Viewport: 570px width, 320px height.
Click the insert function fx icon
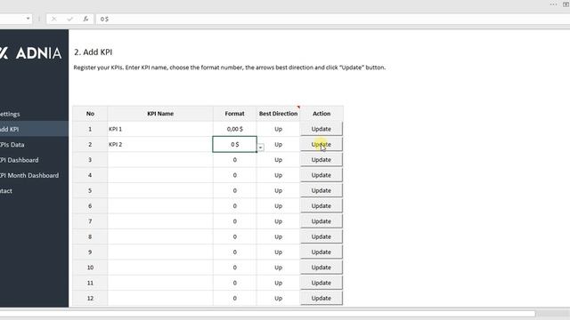85,19
